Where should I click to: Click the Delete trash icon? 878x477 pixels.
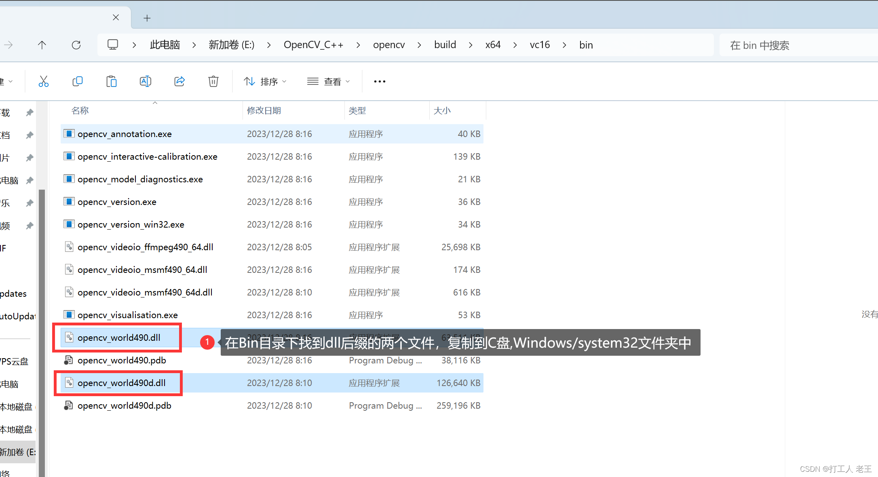click(x=213, y=81)
